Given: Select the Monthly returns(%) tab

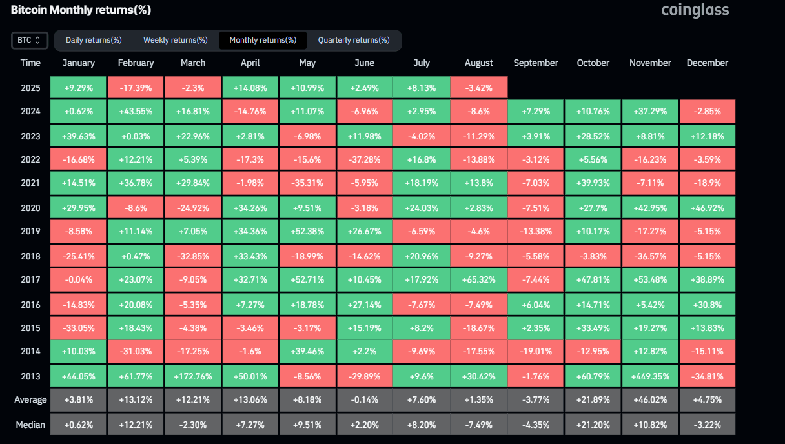Looking at the screenshot, I should (x=262, y=40).
